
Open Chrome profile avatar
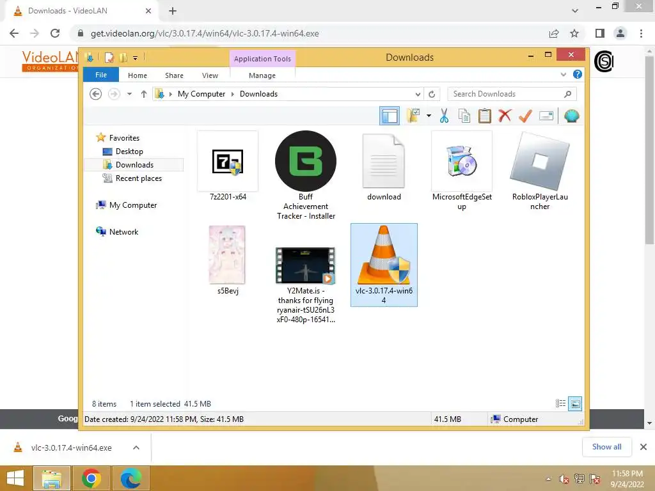[620, 33]
